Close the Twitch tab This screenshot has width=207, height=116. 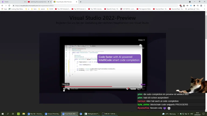[x=25, y=2]
